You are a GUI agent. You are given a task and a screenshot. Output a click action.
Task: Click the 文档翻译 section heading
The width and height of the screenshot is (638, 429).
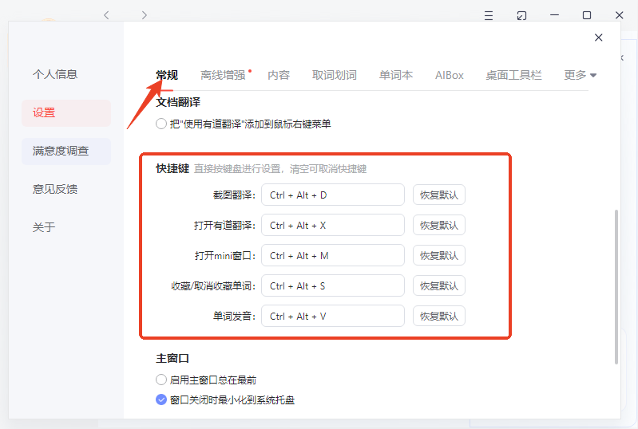[178, 102]
